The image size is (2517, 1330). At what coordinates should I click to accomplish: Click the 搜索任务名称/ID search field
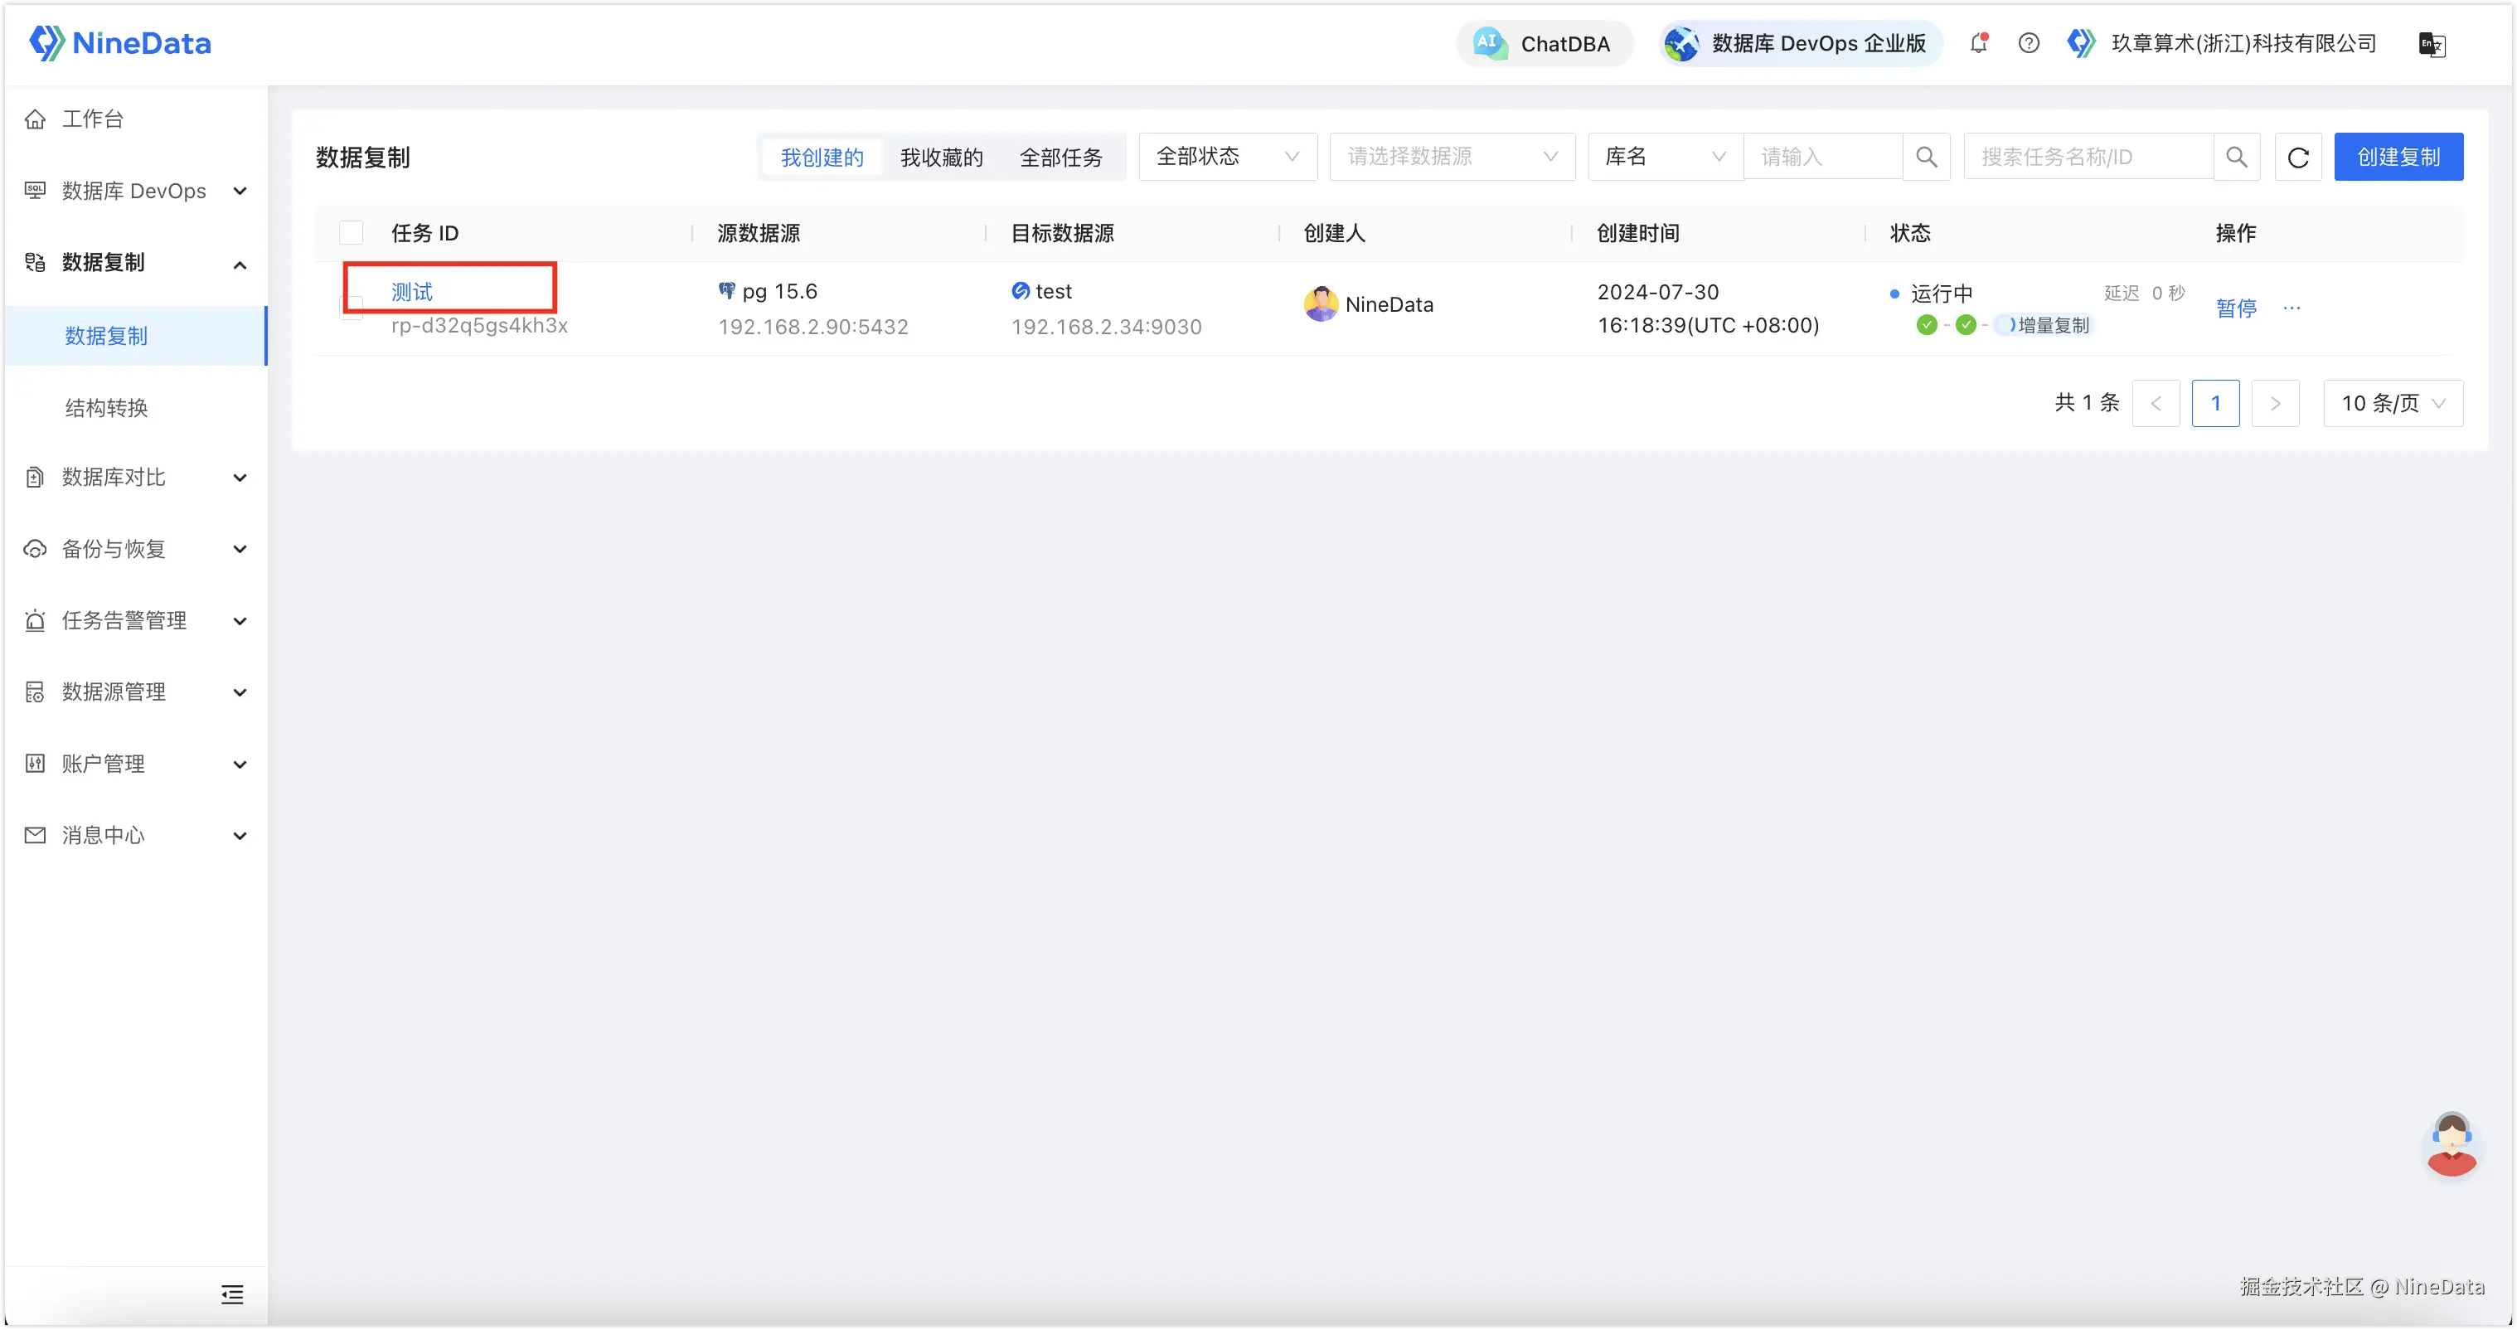[2088, 158]
